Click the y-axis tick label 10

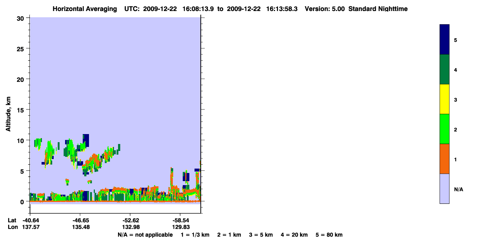tap(21, 140)
